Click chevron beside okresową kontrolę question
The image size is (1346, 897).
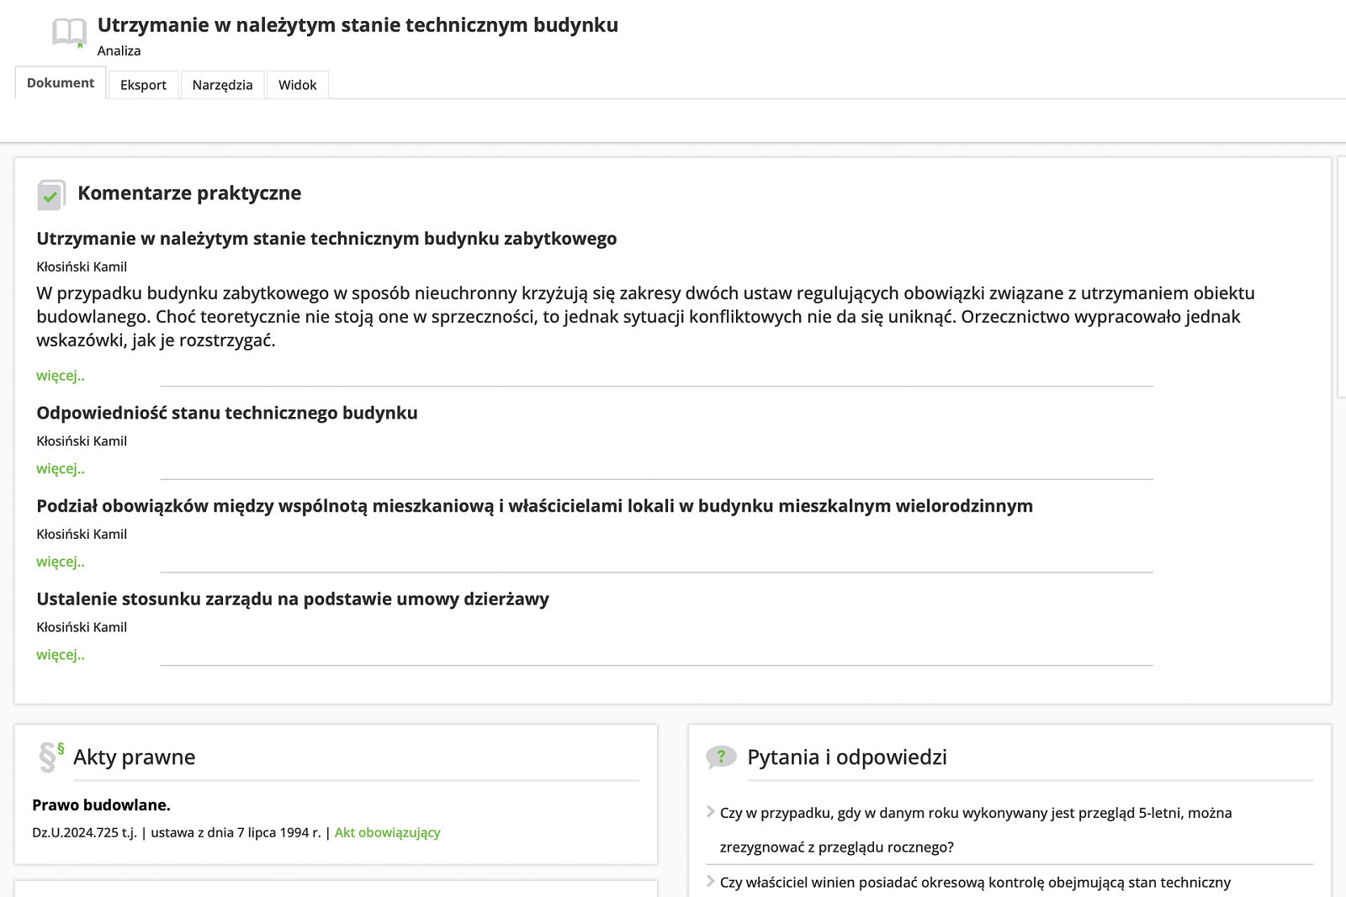pos(711,881)
